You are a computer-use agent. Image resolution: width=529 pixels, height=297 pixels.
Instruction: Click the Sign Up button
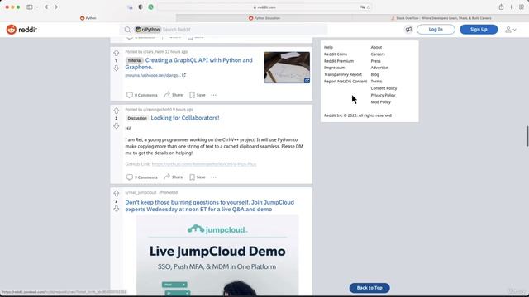(479, 30)
